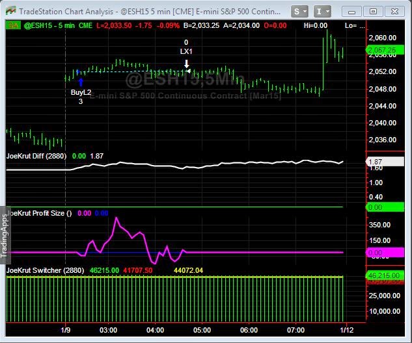The width and height of the screenshot is (412, 343).
Task: Click the green 46215.00 Switcher value
Action: (x=104, y=270)
